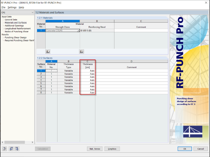Confirm with the OK button
Viewport: 210px width, 157px height.
(185, 149)
